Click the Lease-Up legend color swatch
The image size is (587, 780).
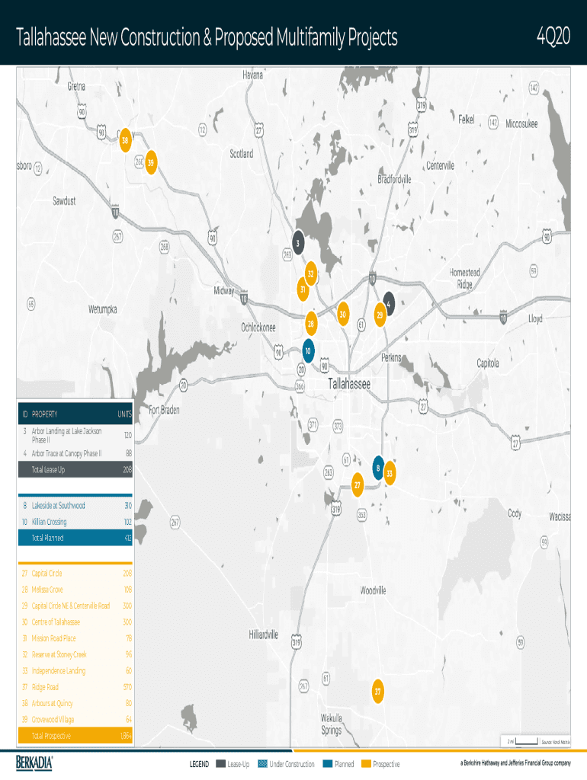point(221,764)
